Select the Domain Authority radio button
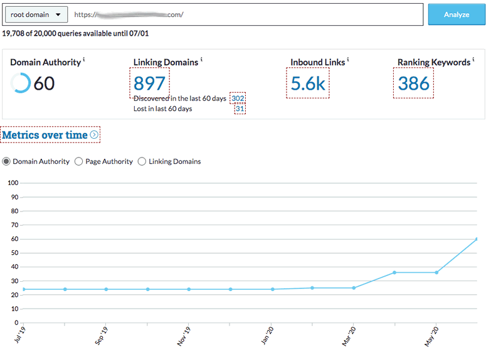This screenshot has width=491, height=352. tap(7, 161)
